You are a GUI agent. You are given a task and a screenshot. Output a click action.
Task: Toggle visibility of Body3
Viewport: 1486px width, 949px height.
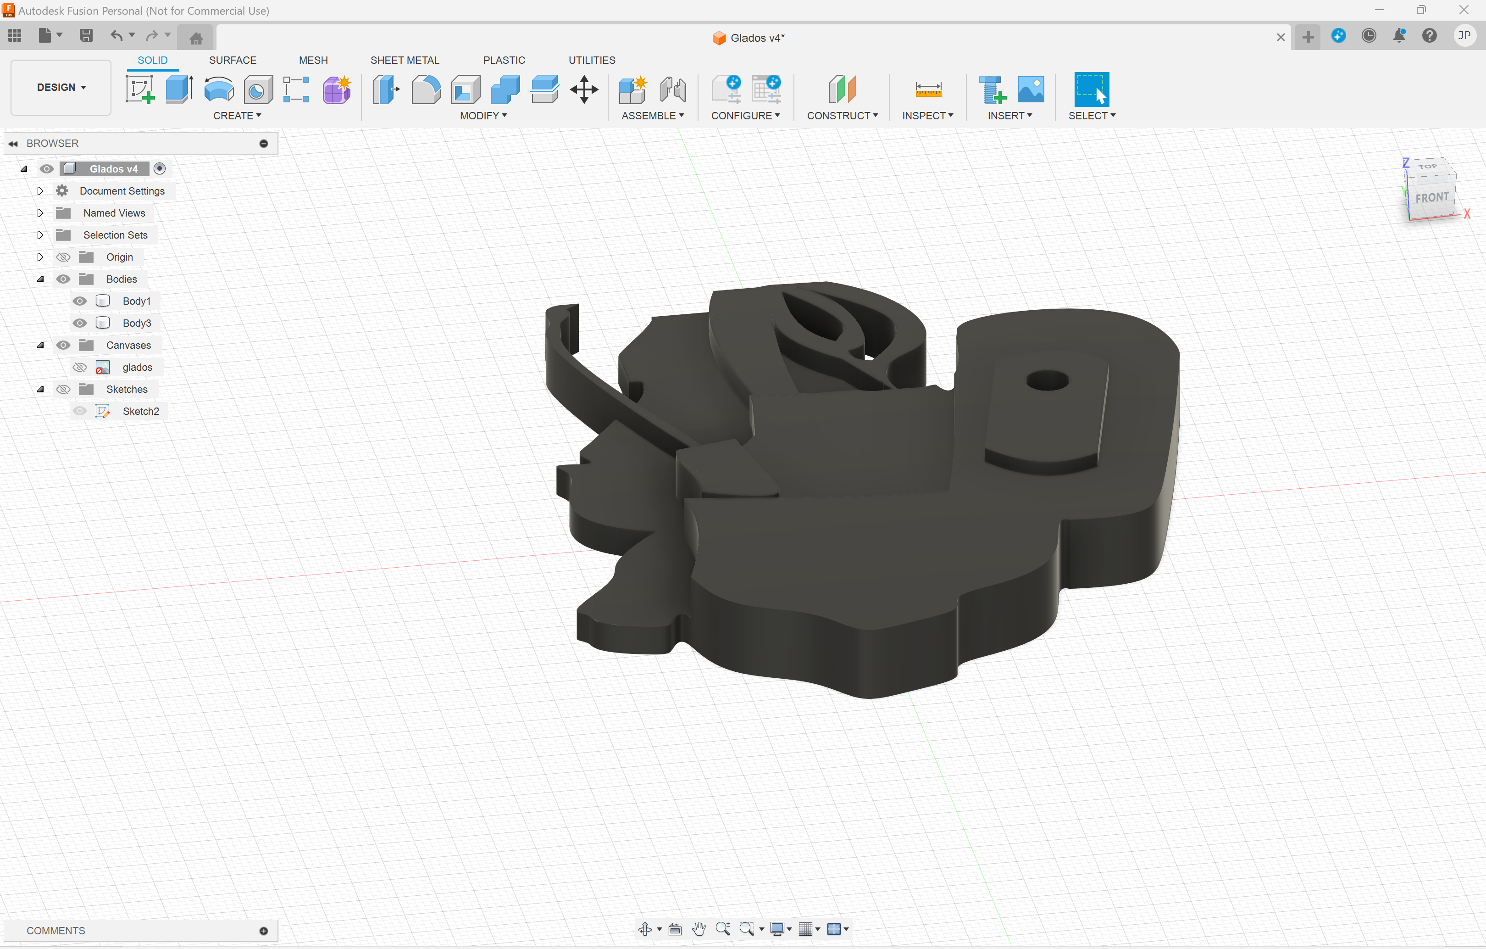click(80, 323)
